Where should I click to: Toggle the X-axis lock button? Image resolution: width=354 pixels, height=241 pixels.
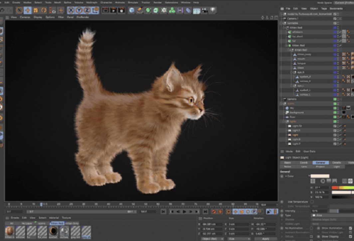click(71, 10)
